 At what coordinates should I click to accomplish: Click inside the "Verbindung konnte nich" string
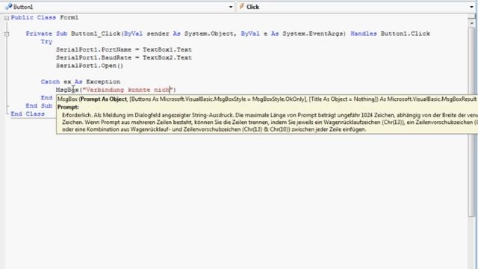click(128, 90)
